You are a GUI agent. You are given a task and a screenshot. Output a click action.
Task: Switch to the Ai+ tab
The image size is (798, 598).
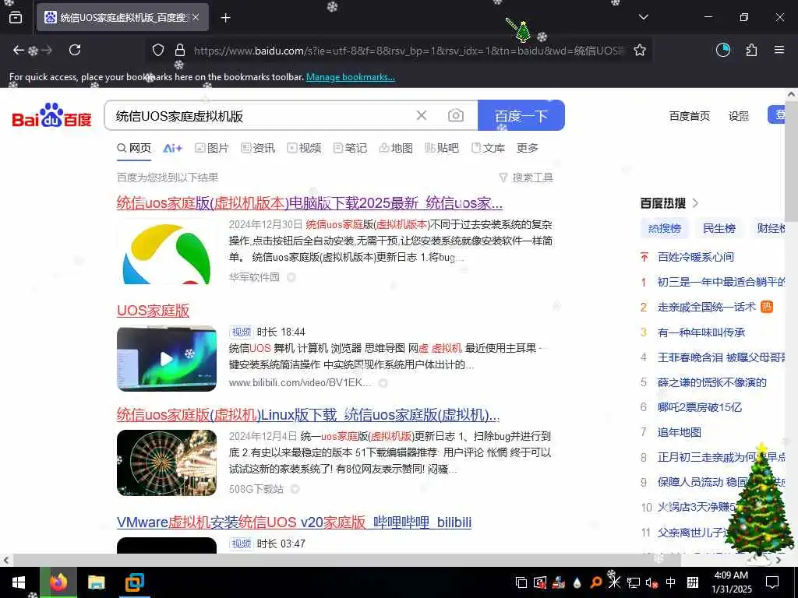tap(172, 148)
